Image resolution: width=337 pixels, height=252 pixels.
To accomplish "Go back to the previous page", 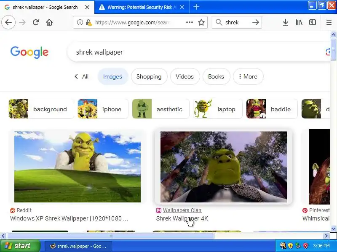I will [8, 22].
